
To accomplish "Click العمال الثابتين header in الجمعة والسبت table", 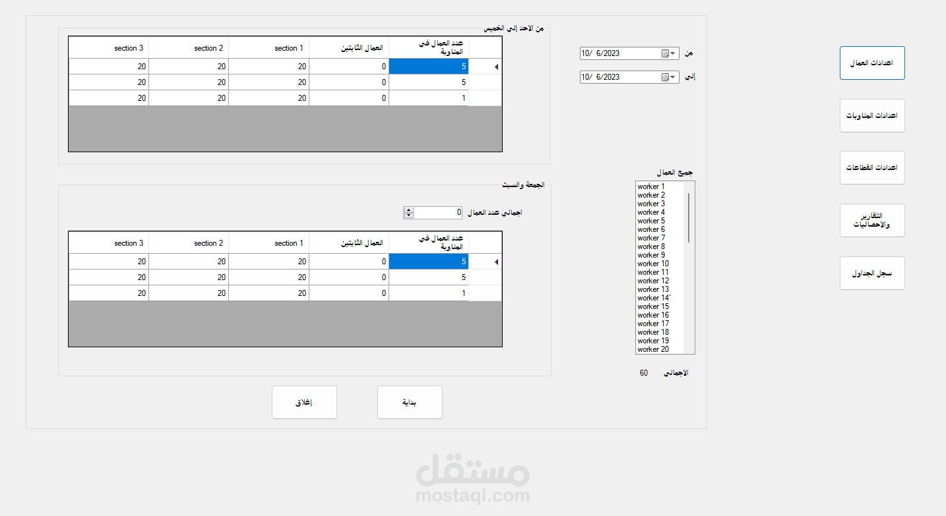I will 349,243.
